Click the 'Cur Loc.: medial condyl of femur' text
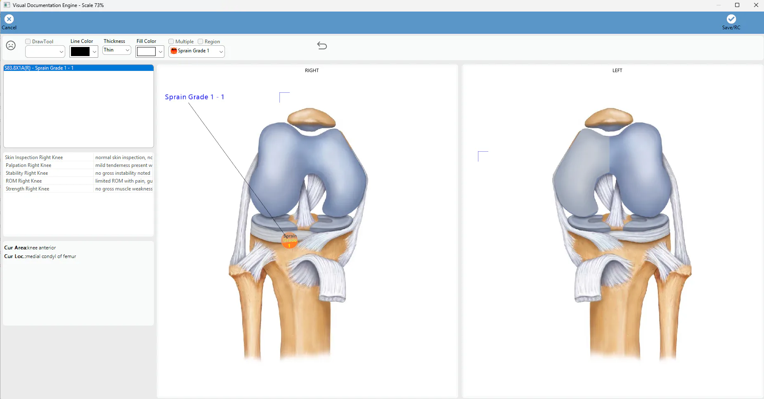This screenshot has height=399, width=764. [40, 256]
